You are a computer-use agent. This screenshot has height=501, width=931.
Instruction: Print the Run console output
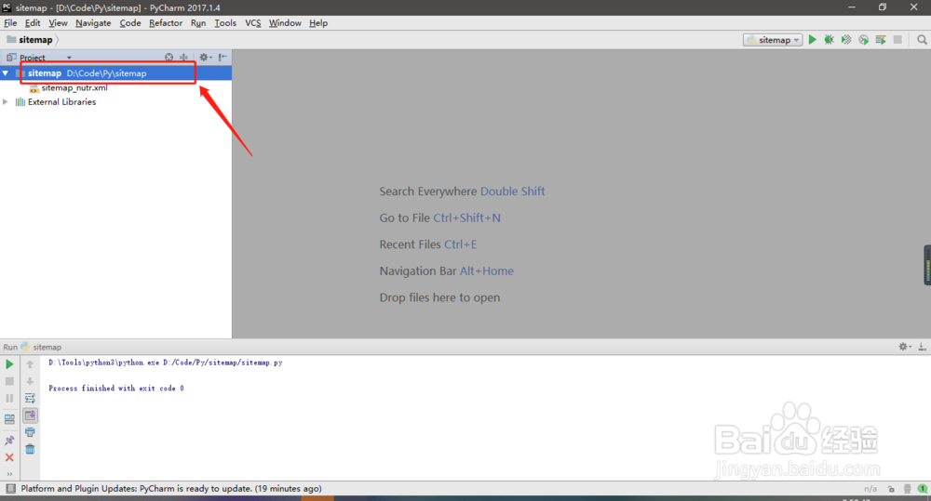tap(30, 432)
